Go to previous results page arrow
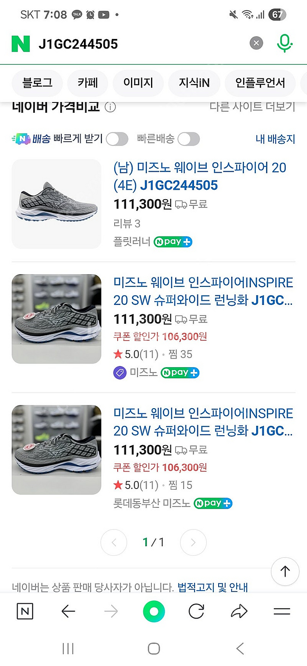 (114, 542)
